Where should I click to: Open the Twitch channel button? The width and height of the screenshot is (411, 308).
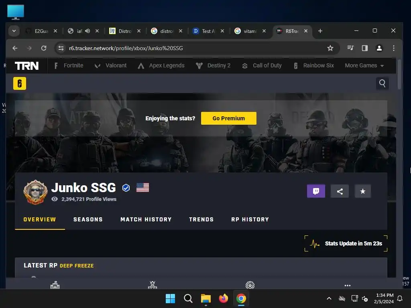(316, 191)
